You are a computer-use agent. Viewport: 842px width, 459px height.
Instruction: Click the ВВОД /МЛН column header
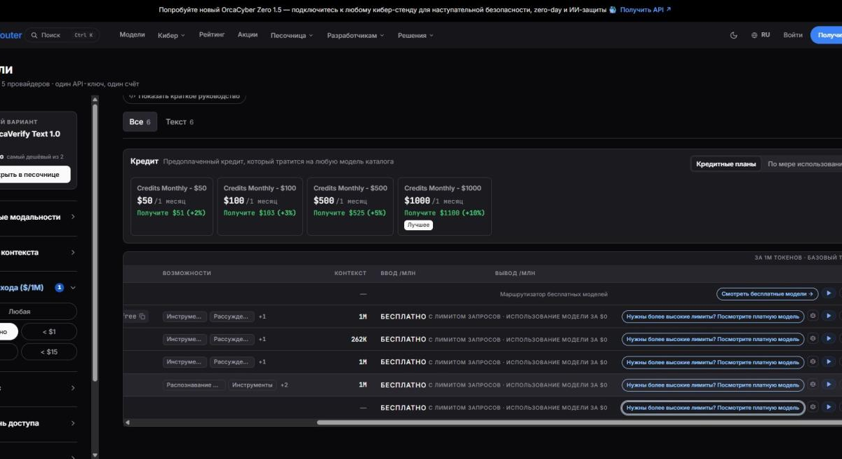(396, 273)
